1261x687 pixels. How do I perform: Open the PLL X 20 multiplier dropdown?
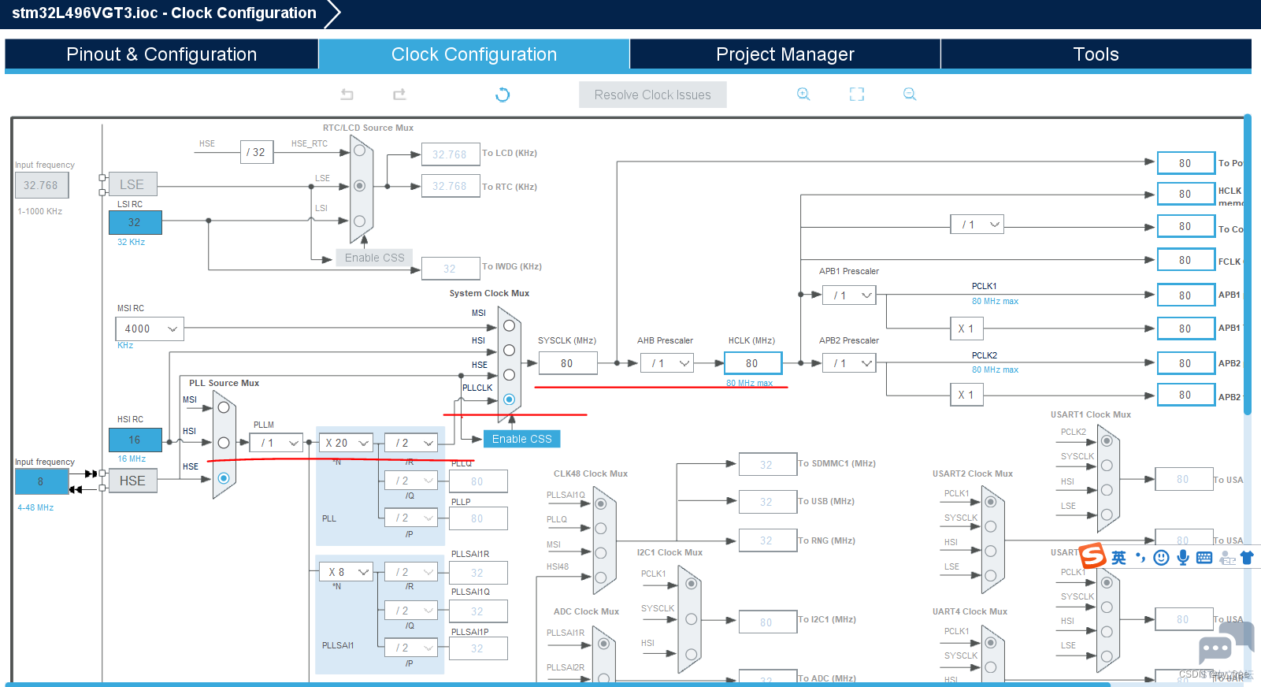tap(346, 443)
